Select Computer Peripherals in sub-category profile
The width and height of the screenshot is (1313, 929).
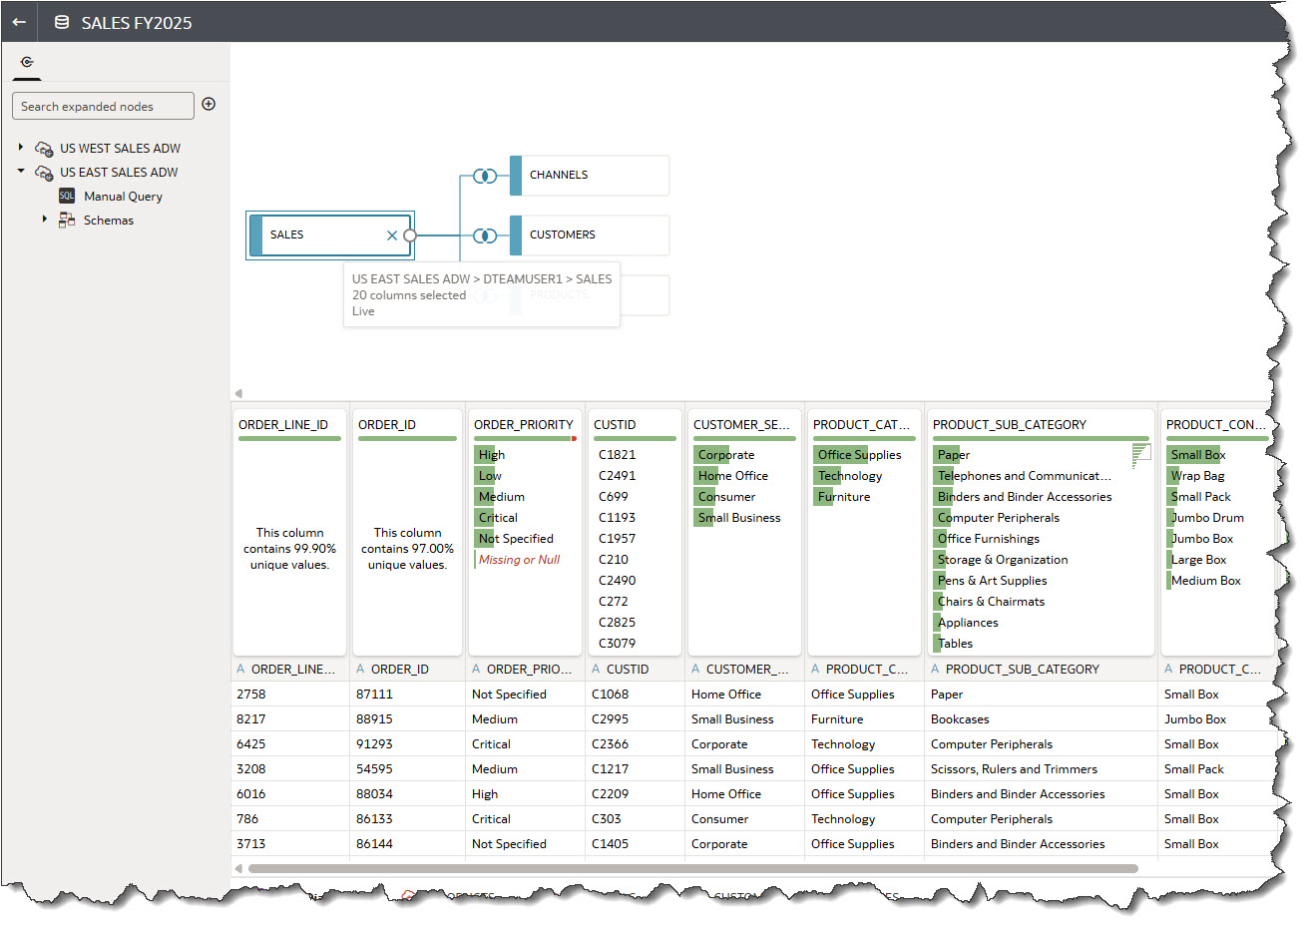999,518
